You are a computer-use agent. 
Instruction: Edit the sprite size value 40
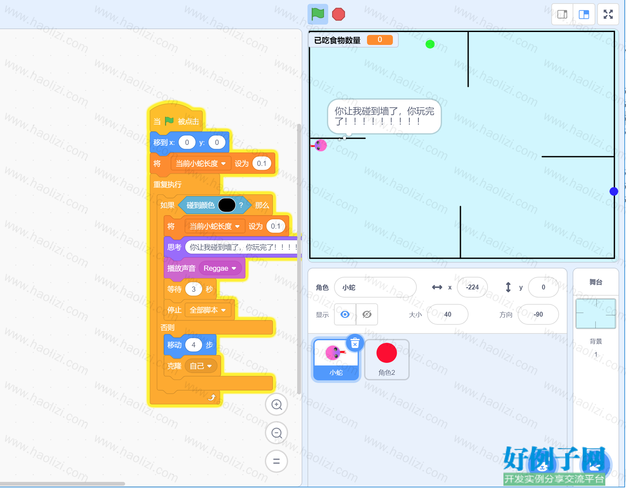(x=448, y=314)
